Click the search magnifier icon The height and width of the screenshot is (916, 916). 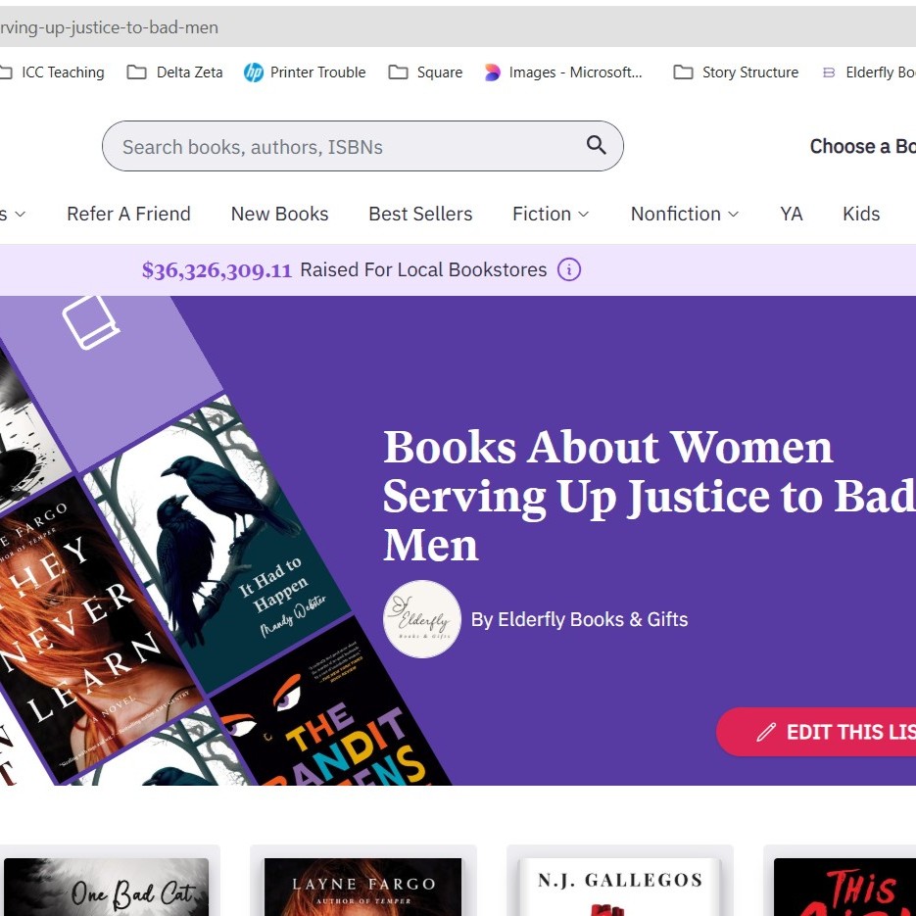596,144
